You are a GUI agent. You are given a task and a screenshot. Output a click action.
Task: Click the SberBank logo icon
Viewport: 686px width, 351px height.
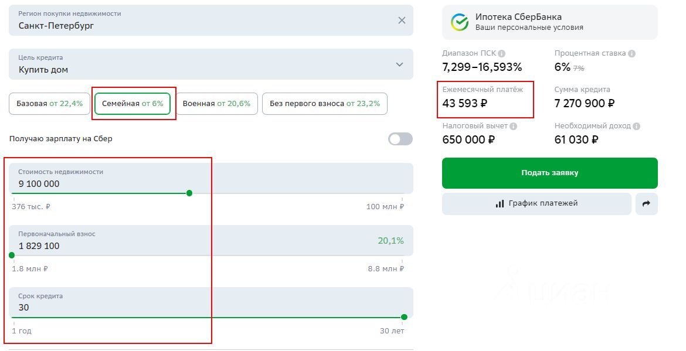[460, 22]
